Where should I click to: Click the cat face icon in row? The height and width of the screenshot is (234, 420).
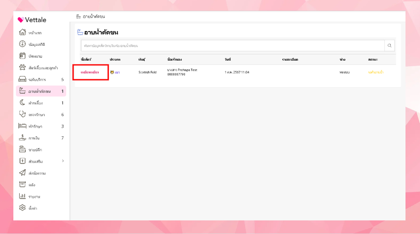(112, 72)
